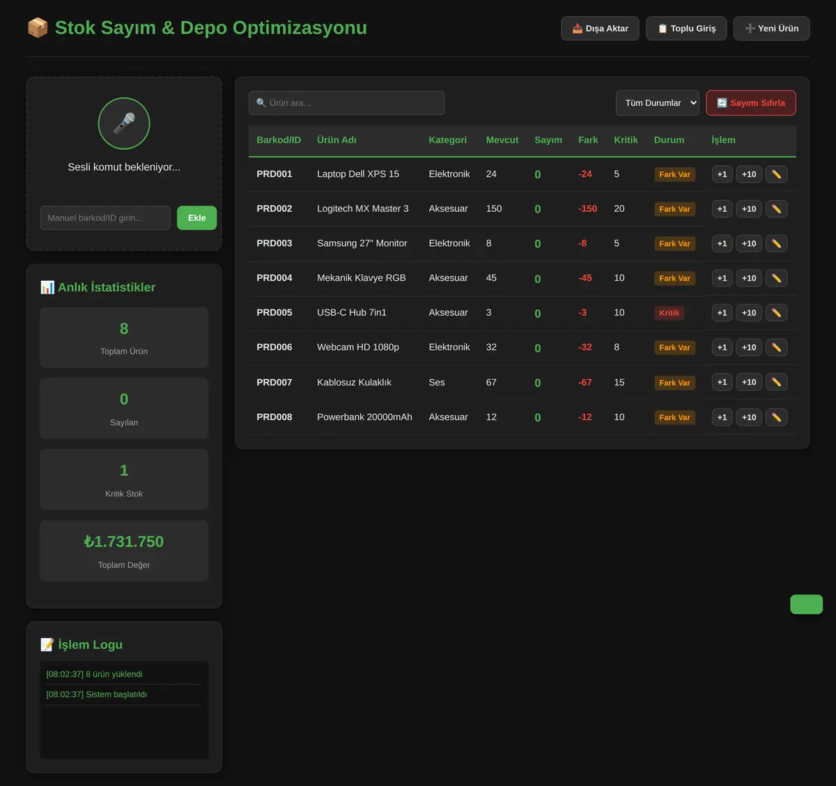Click the Barkod/ID column header
Viewport: 836px width, 786px height.
coord(279,140)
